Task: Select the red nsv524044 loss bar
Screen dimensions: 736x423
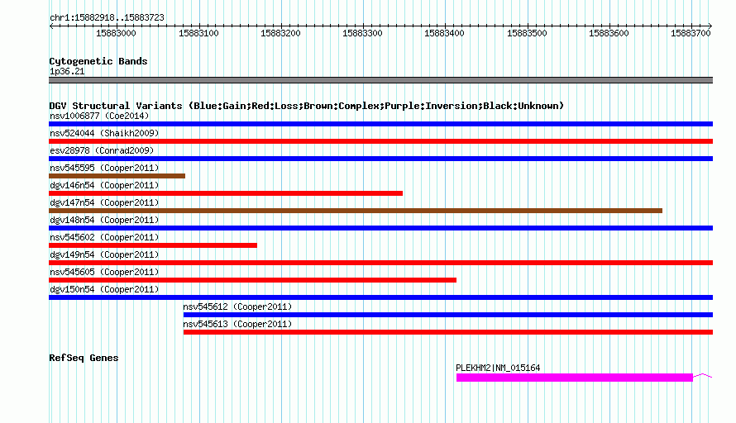Action: (x=380, y=141)
